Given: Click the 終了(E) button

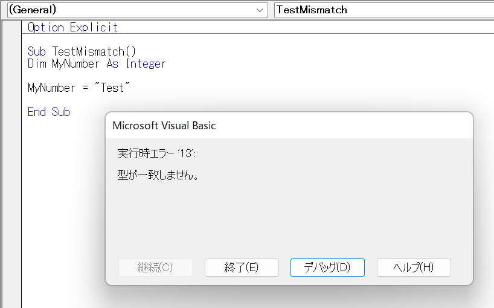Looking at the screenshot, I should click(242, 268).
